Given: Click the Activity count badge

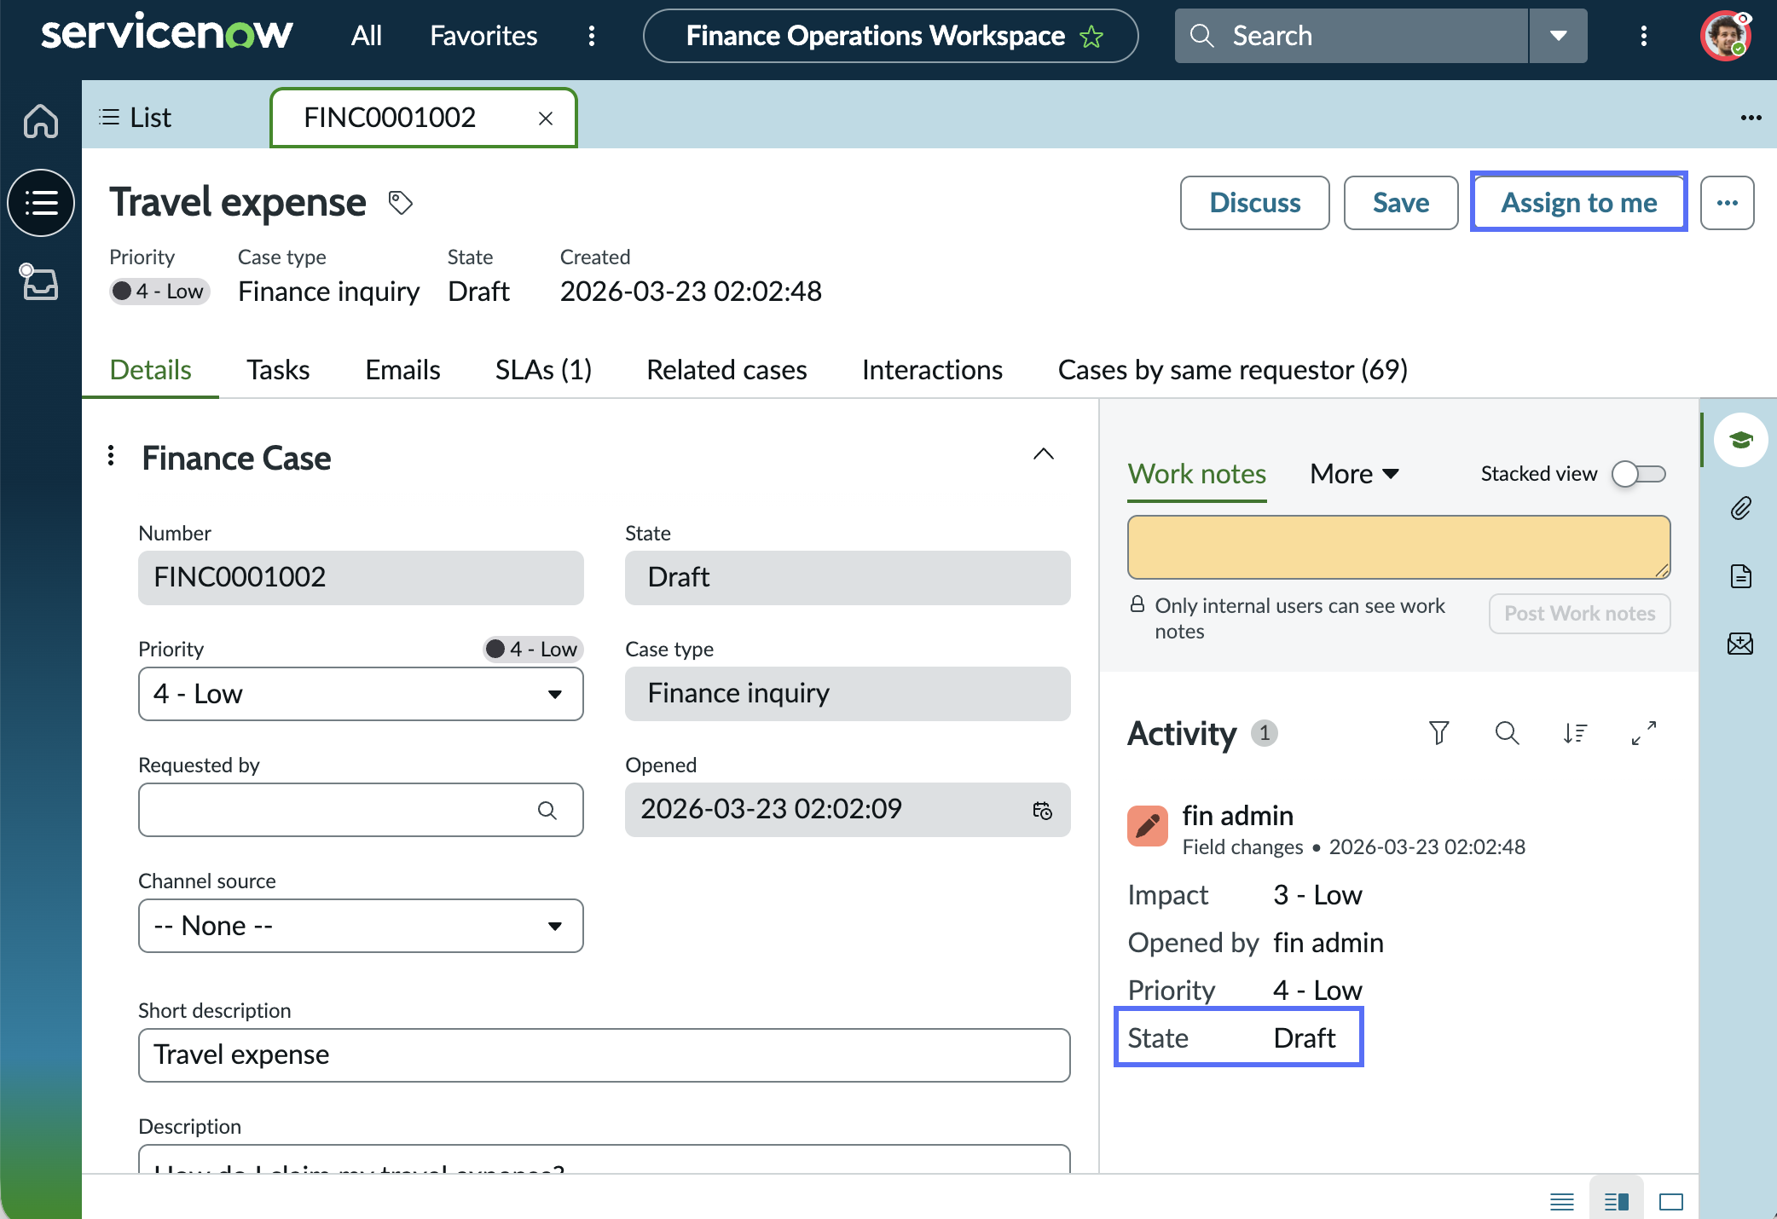Looking at the screenshot, I should point(1265,733).
